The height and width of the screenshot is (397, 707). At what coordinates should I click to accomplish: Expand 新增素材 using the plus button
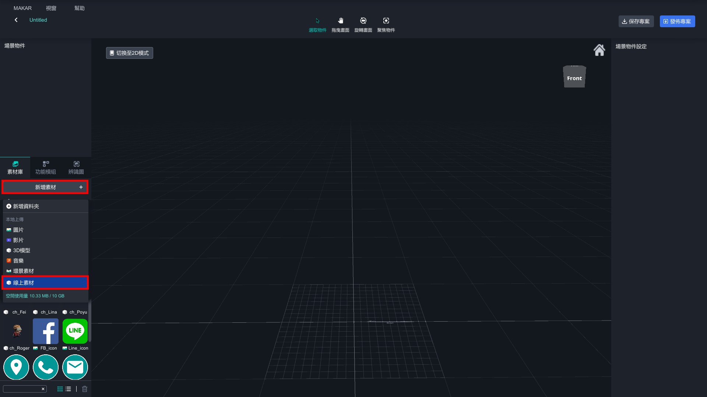[81, 187]
